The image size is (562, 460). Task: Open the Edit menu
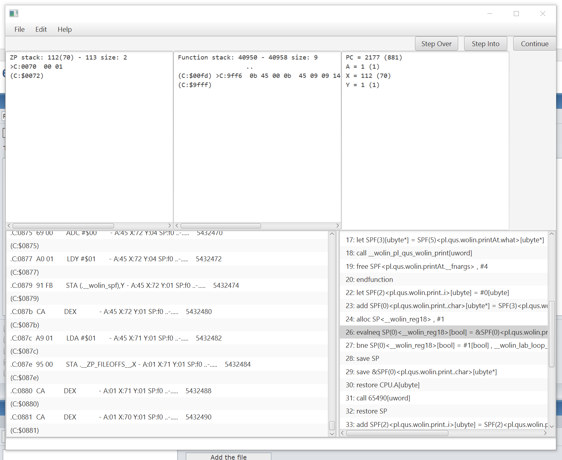41,29
